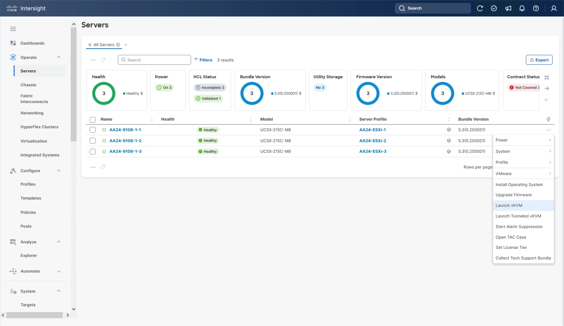Tick the select-all checkbox in header
564x326 pixels.
(93, 120)
